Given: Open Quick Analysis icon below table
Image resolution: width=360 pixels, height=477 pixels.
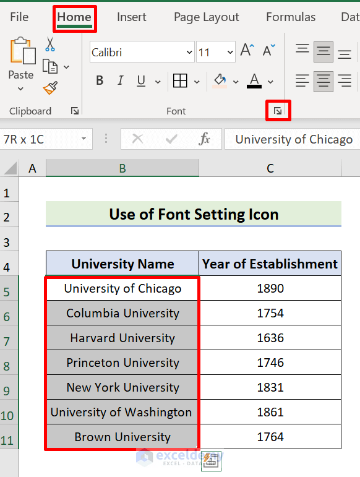Looking at the screenshot, I should click(211, 461).
